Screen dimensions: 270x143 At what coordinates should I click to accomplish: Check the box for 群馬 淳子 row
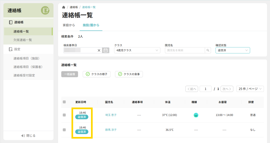point(64,130)
